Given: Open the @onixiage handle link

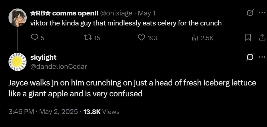Looking at the screenshot, I should 116,13.
